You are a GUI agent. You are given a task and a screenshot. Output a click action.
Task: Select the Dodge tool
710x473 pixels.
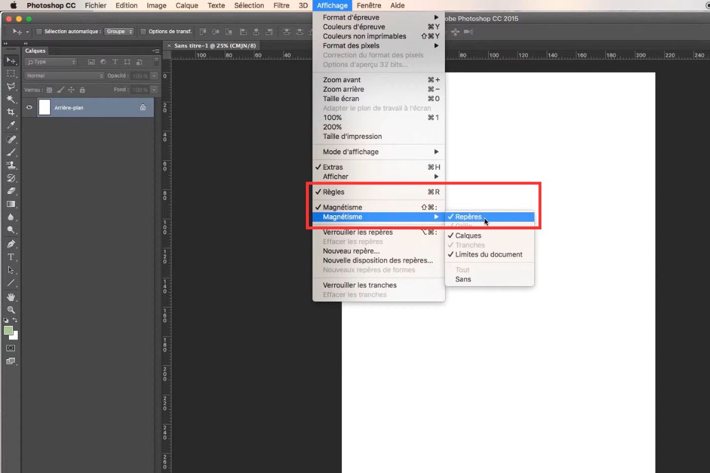(x=11, y=230)
